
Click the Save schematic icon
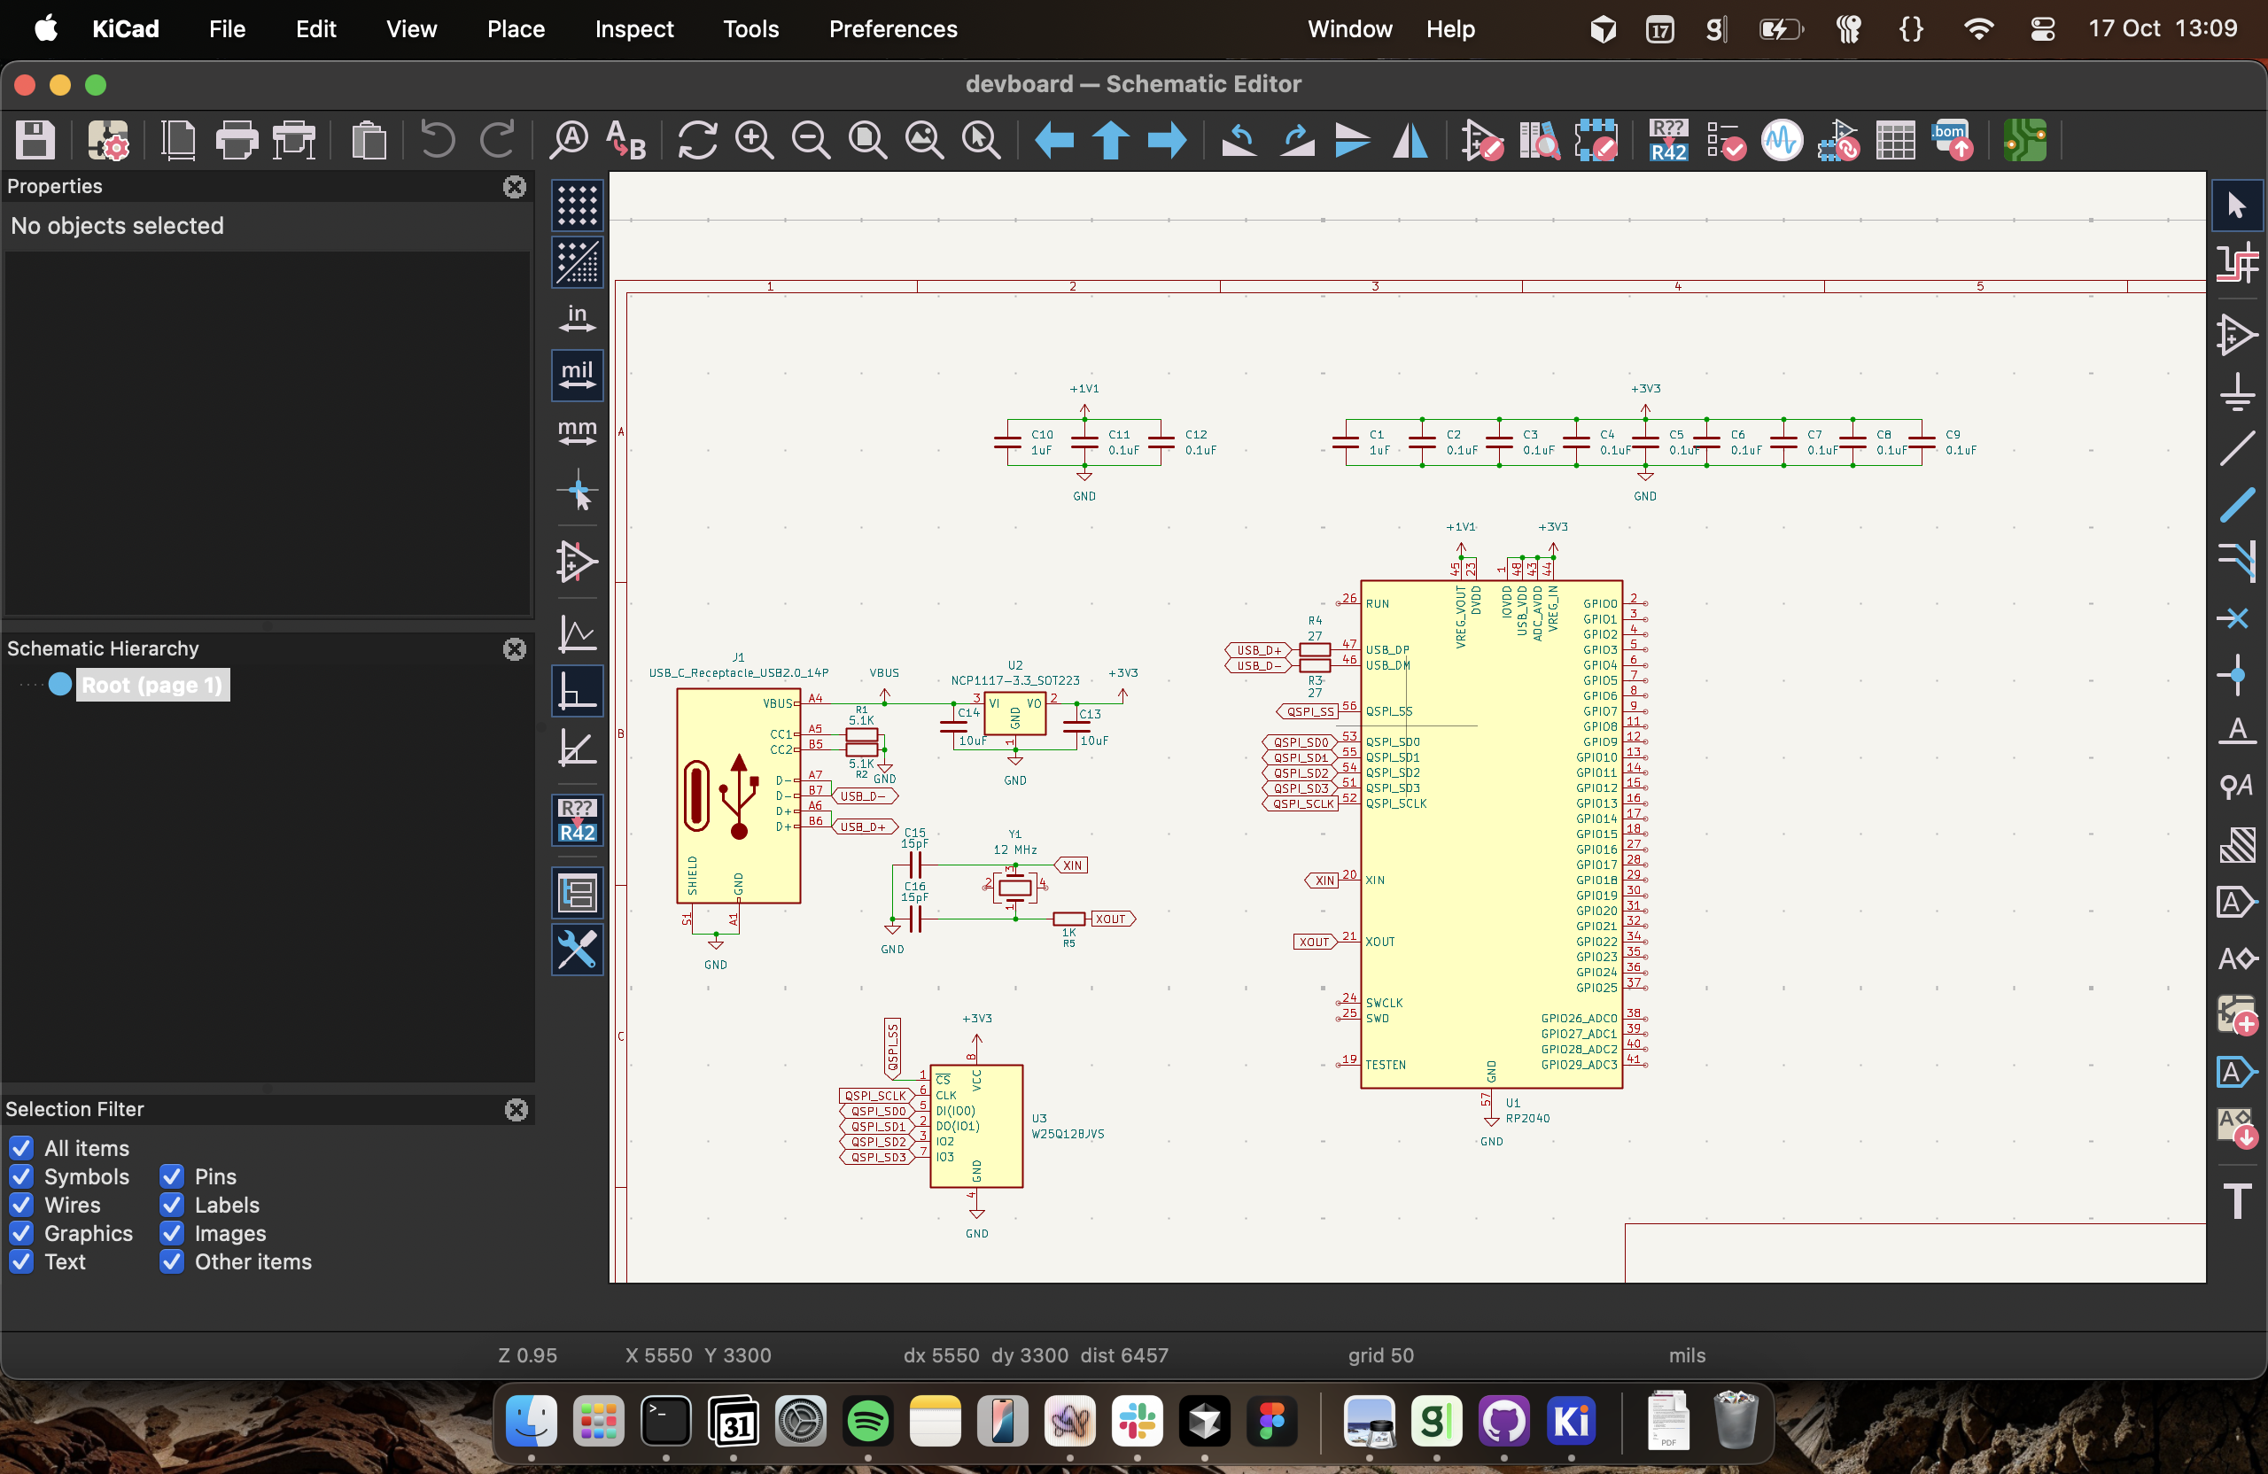(x=35, y=141)
